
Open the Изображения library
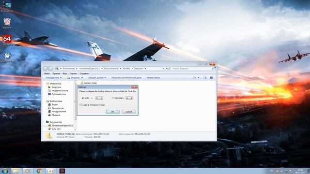coord(57,112)
